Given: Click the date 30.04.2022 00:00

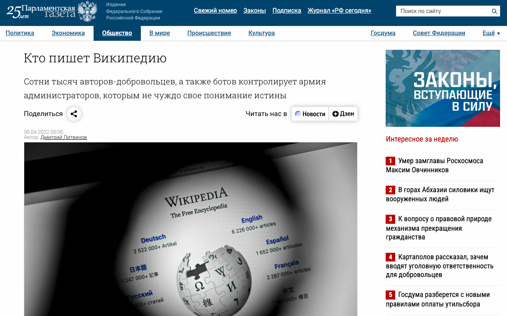Looking at the screenshot, I should point(43,132).
